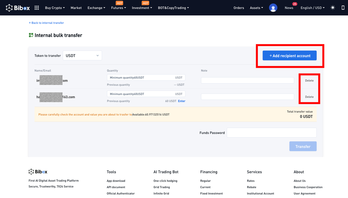Click Add recipient account button

(x=290, y=56)
